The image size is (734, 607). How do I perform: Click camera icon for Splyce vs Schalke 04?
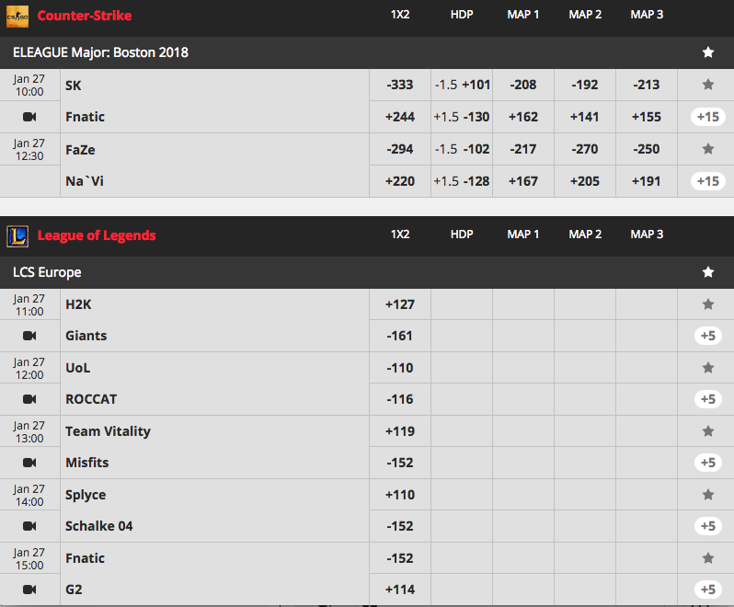[x=29, y=526]
